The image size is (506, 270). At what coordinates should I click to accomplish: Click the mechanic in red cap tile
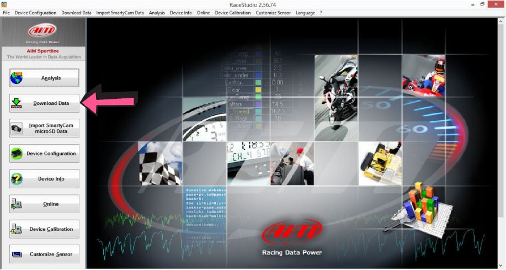coord(292,163)
